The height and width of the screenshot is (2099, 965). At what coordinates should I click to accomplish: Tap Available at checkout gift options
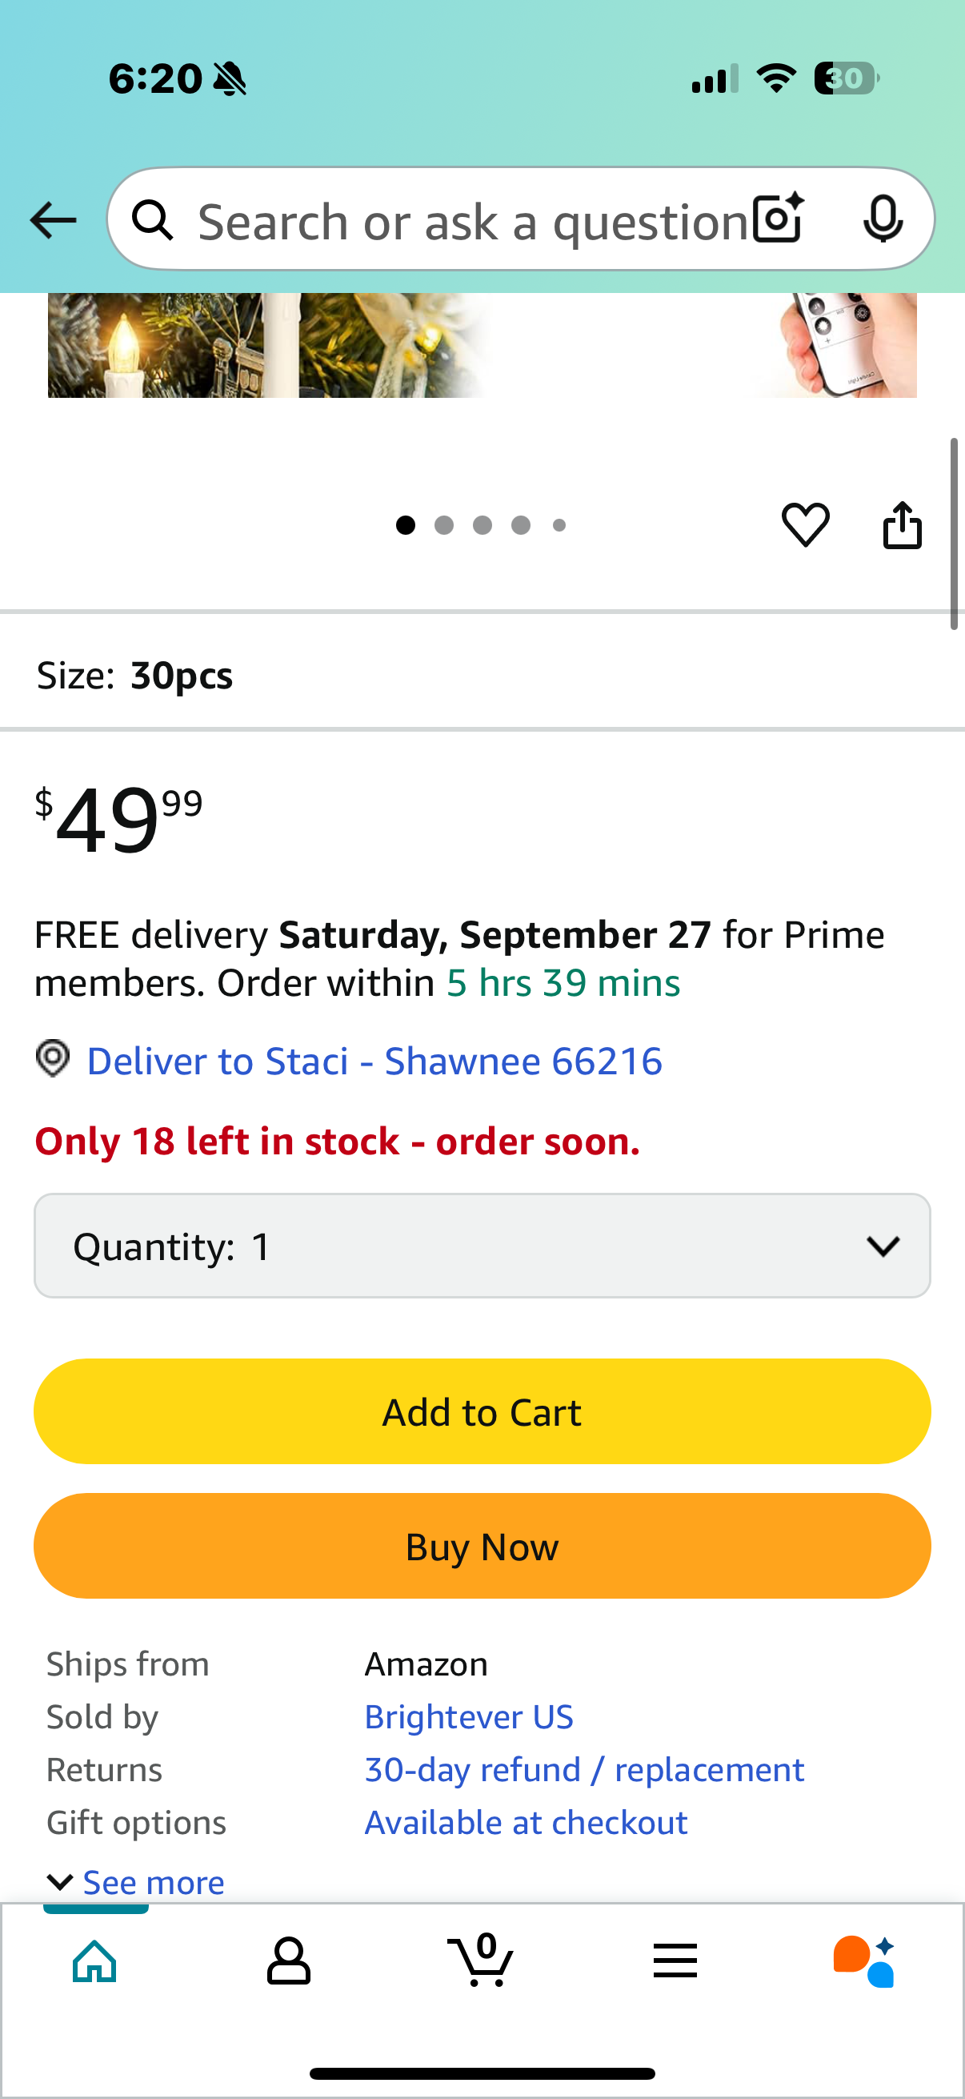point(525,1823)
